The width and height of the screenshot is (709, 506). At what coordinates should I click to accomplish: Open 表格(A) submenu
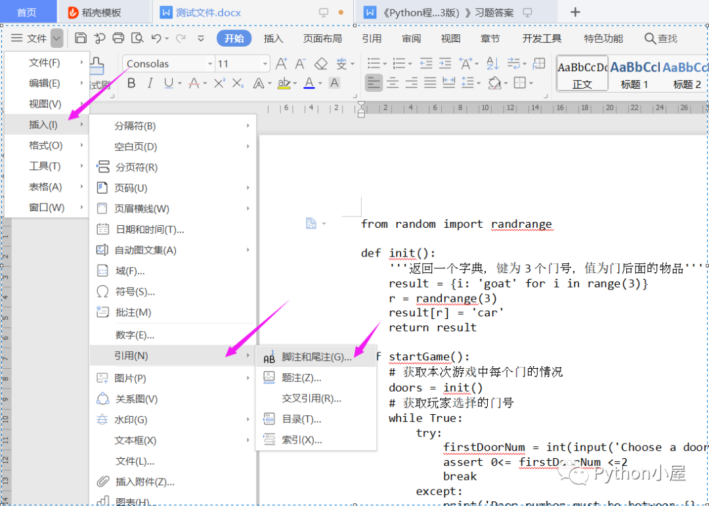tap(47, 187)
